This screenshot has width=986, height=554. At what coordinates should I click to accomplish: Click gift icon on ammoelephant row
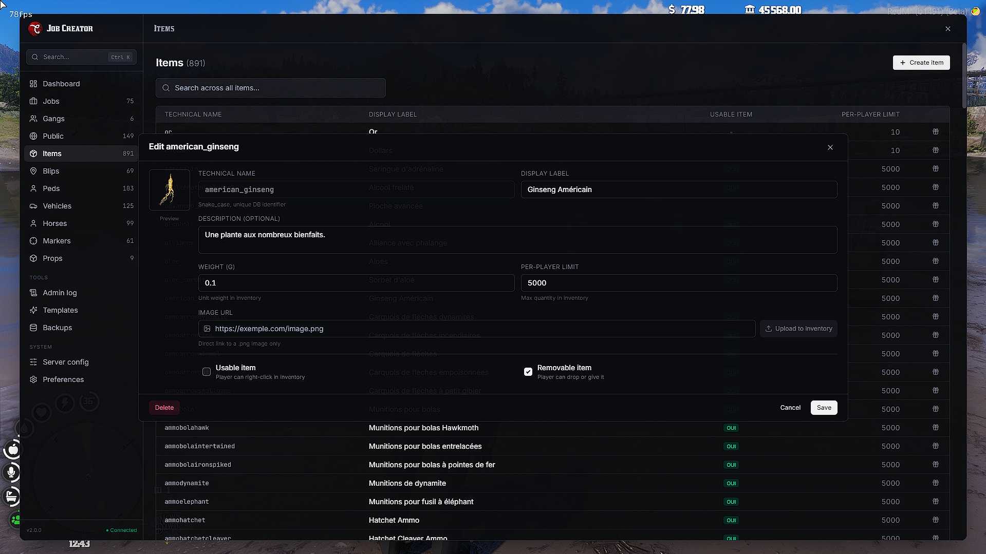tap(936, 502)
